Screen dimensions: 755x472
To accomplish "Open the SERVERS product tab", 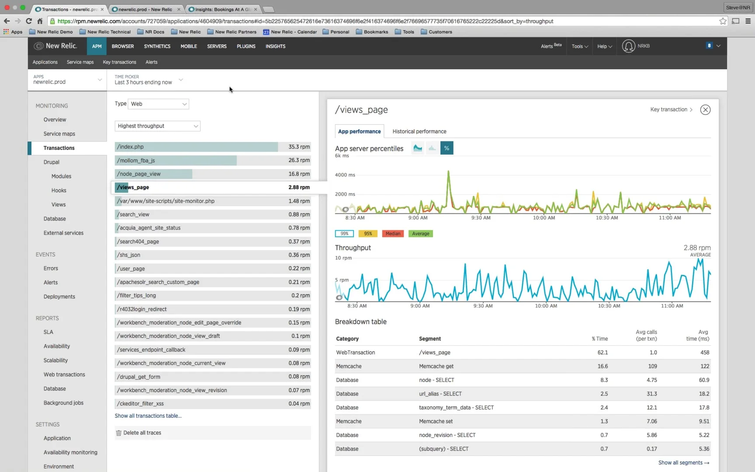I will click(x=217, y=46).
